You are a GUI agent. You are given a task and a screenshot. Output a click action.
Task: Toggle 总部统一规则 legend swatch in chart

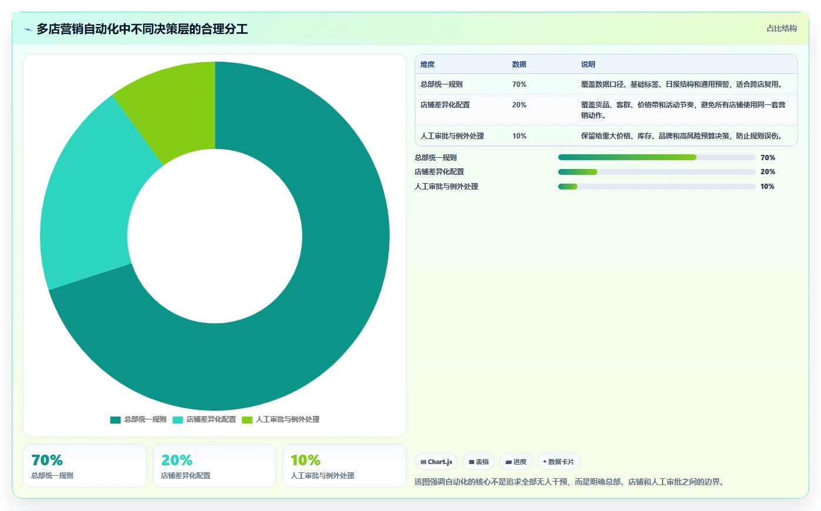point(115,419)
